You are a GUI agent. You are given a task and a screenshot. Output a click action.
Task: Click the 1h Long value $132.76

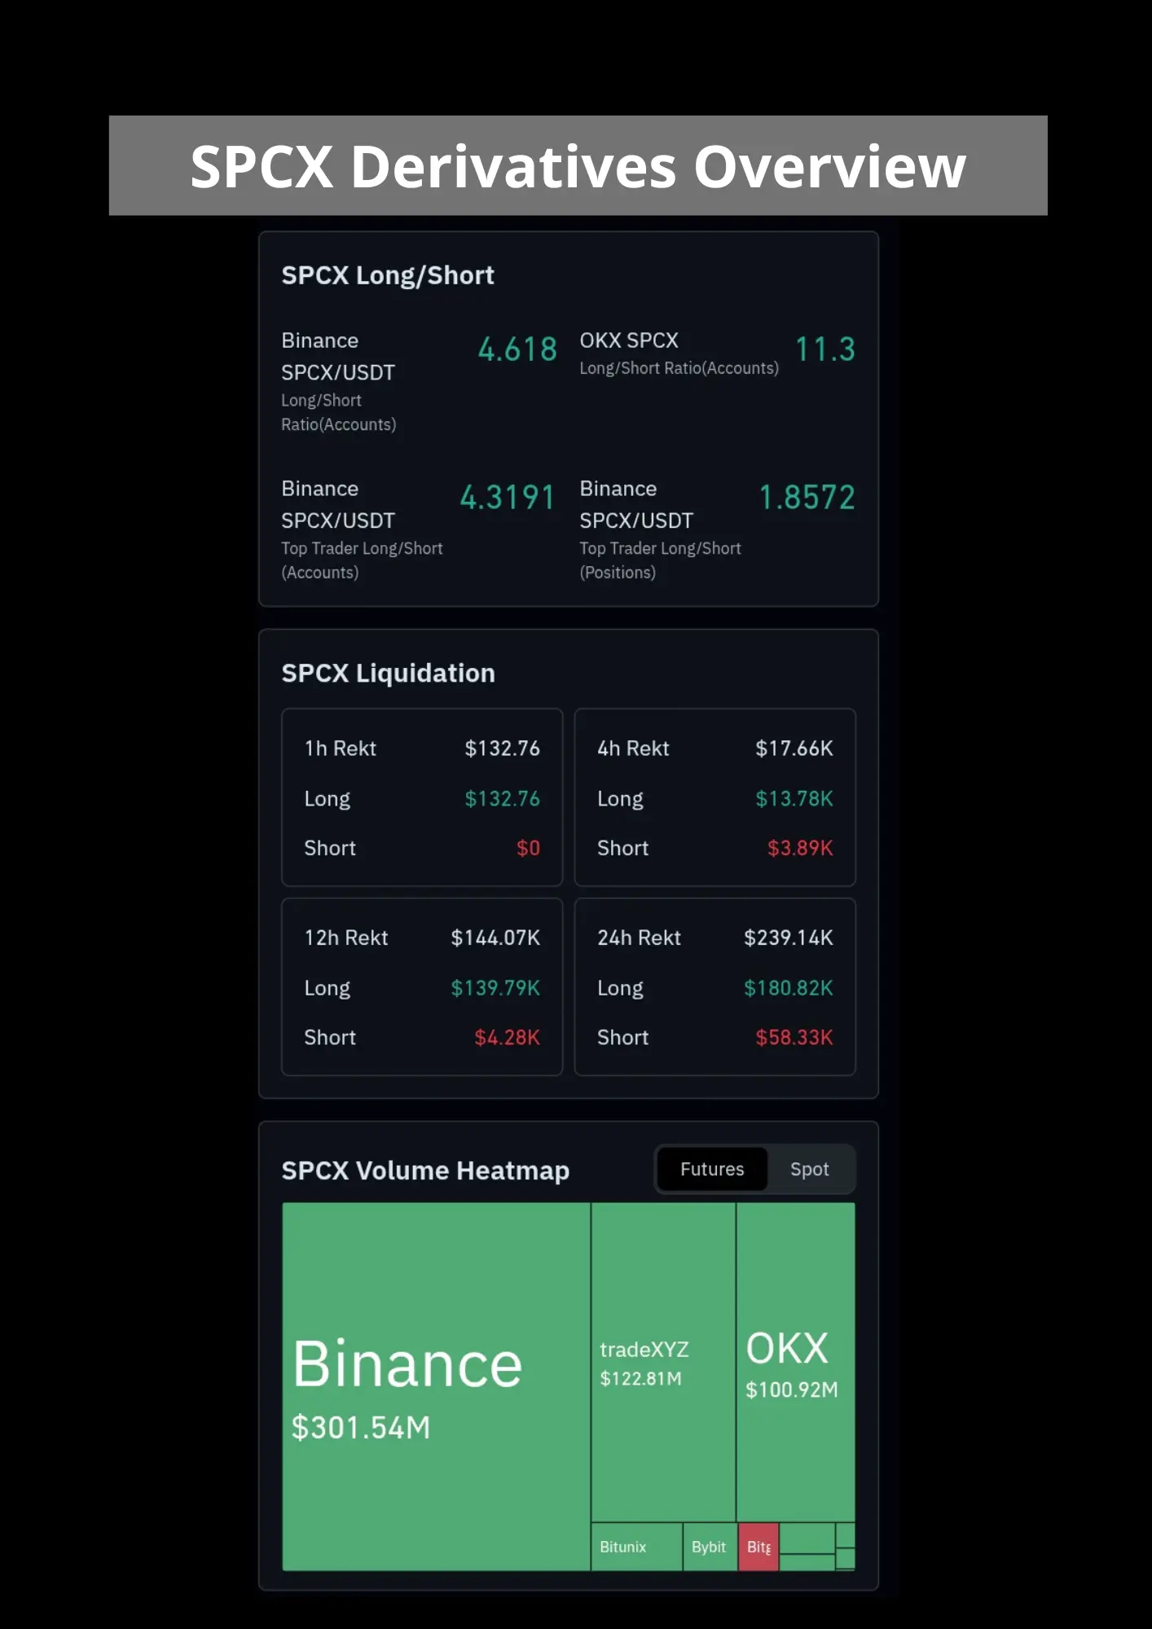pyautogui.click(x=502, y=799)
